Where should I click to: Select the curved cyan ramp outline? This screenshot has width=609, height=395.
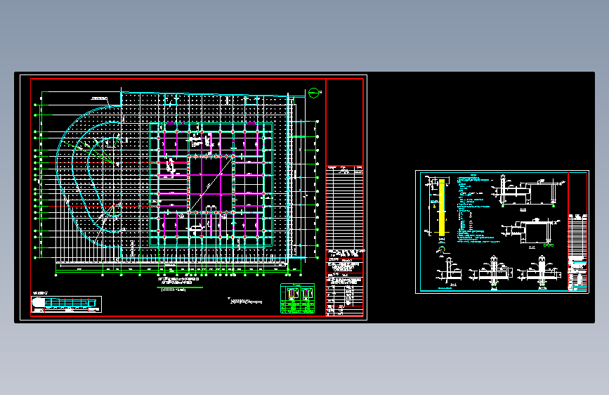89,176
